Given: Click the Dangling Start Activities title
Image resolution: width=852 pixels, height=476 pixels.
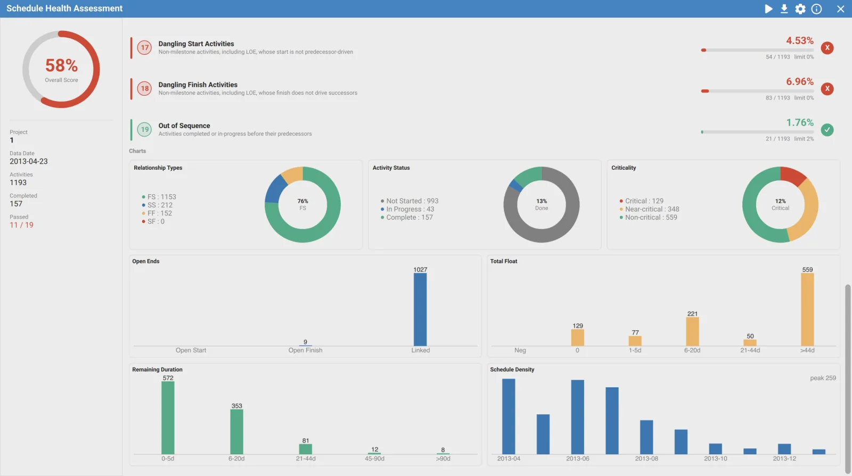Looking at the screenshot, I should point(196,44).
